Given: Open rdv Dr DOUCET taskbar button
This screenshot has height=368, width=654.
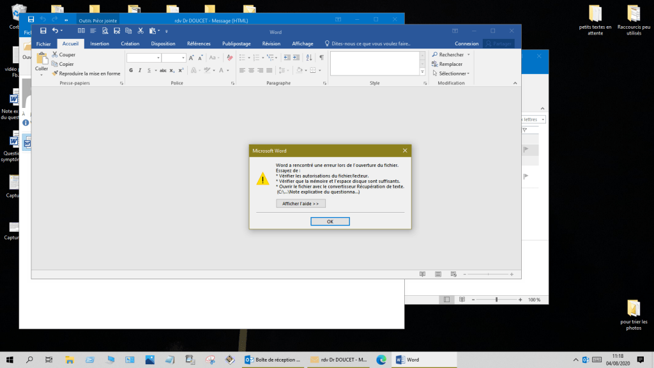Looking at the screenshot, I should (x=338, y=360).
